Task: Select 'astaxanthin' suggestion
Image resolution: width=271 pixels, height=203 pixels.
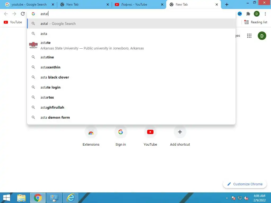Action: [x=131, y=67]
